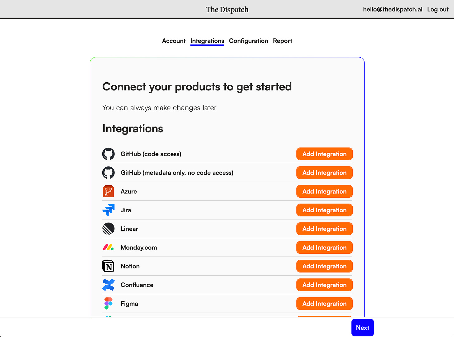This screenshot has width=454, height=337.
Task: Click 'GitHub (metadata only, no code access)' label
Action: point(177,173)
